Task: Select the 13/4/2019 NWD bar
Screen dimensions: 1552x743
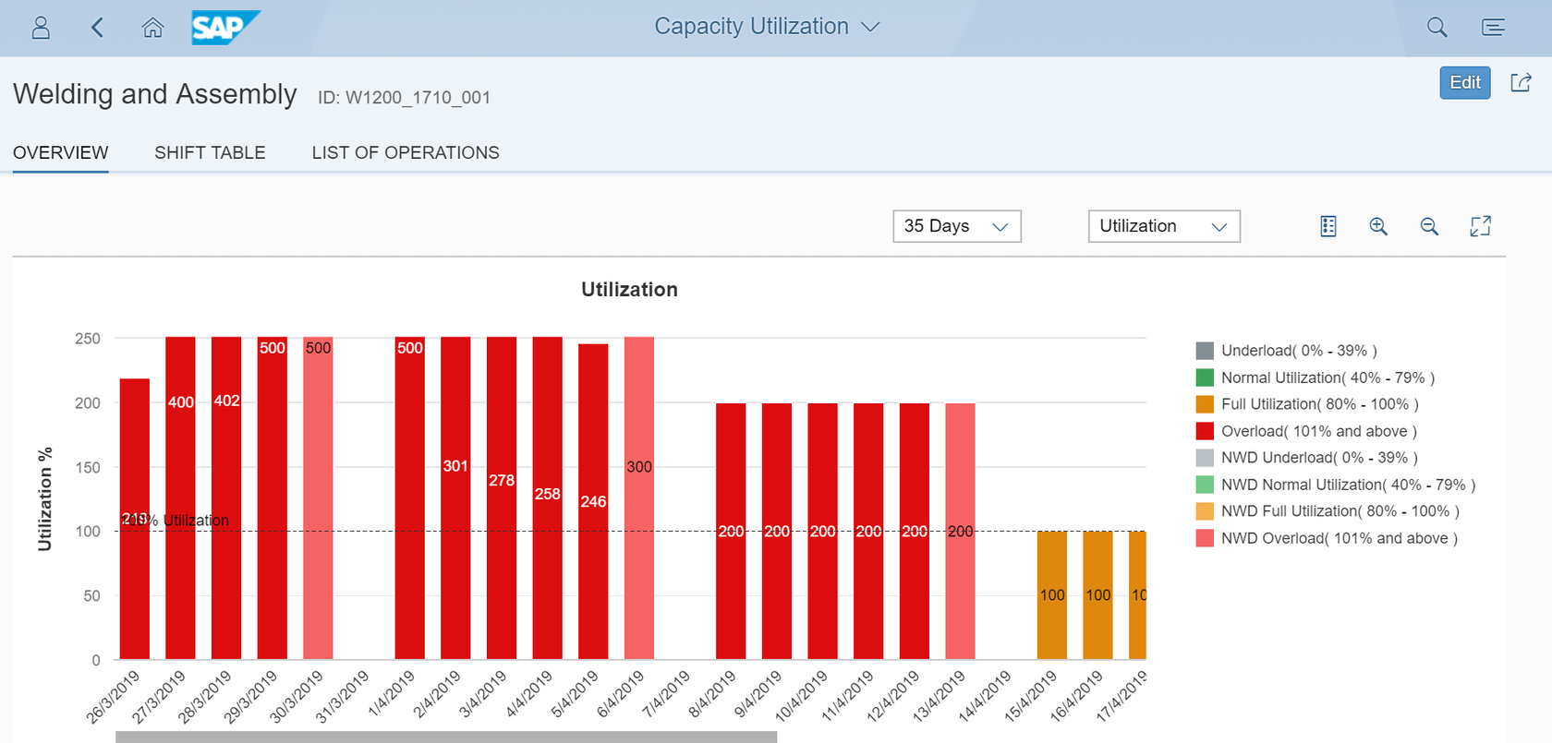Action: (960, 531)
